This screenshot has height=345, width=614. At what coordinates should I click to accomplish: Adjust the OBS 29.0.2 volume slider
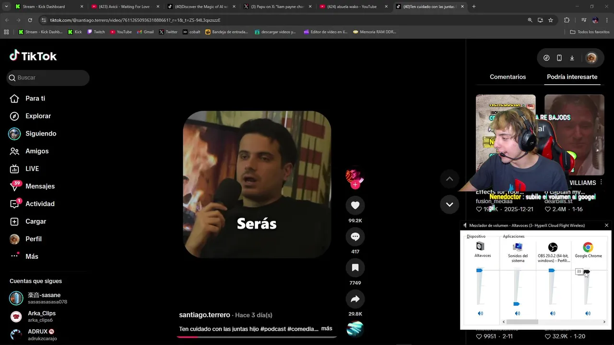552,271
